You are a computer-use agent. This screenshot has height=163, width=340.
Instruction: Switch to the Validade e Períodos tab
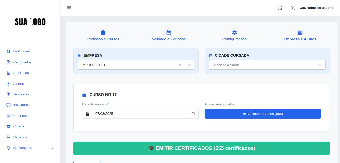coord(169,36)
